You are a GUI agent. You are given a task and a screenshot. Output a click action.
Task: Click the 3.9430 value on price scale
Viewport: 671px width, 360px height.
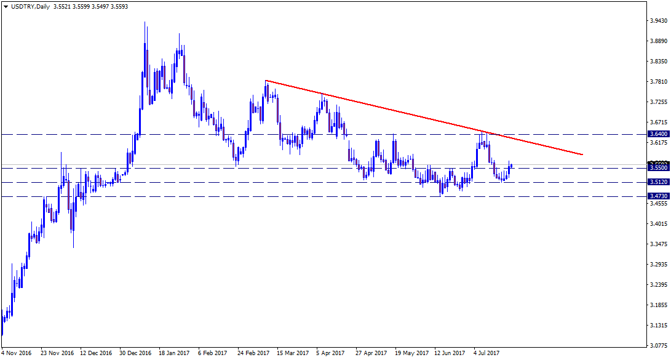click(659, 21)
